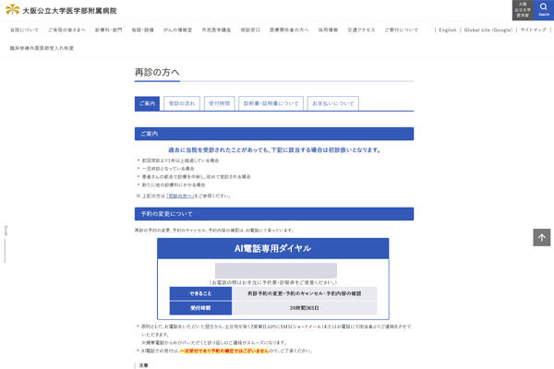
Task: Open ご寄付について menu
Action: tap(402, 30)
